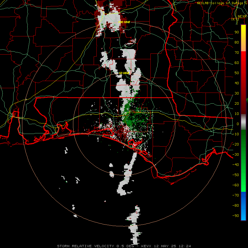Click the 70 value on velocity scale
Screen dimensions: 248x248
[237, 53]
